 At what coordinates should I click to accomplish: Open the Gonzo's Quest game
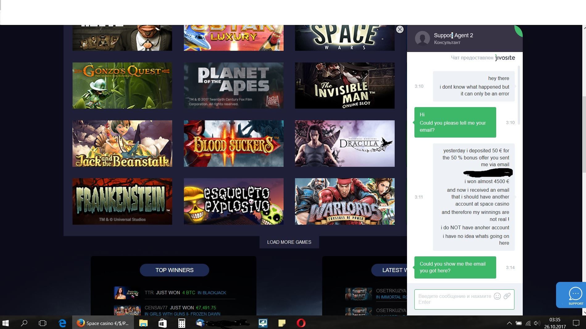122,86
